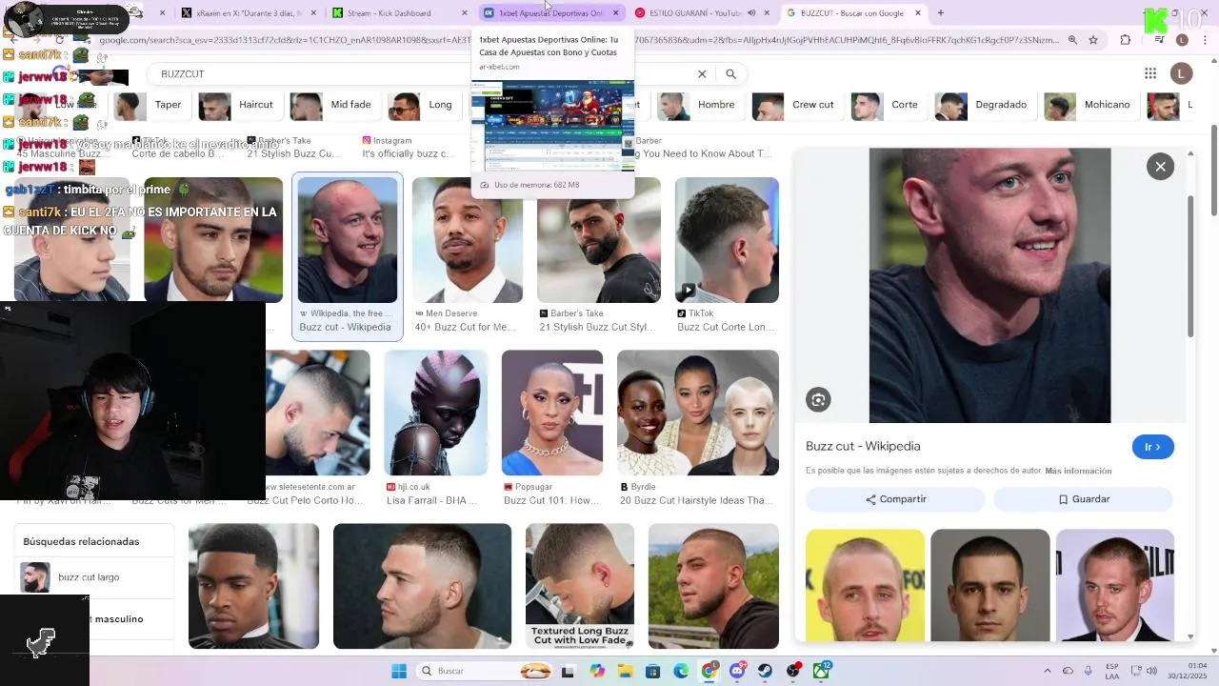Viewport: 1219px width, 686px height.
Task: Open Discord from the taskbar
Action: (737, 671)
